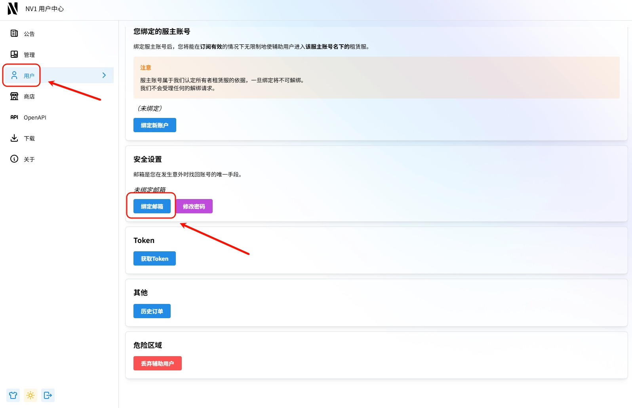Image resolution: width=632 pixels, height=408 pixels.
Task: Click the 管理 dashboard icon
Action: tap(14, 54)
